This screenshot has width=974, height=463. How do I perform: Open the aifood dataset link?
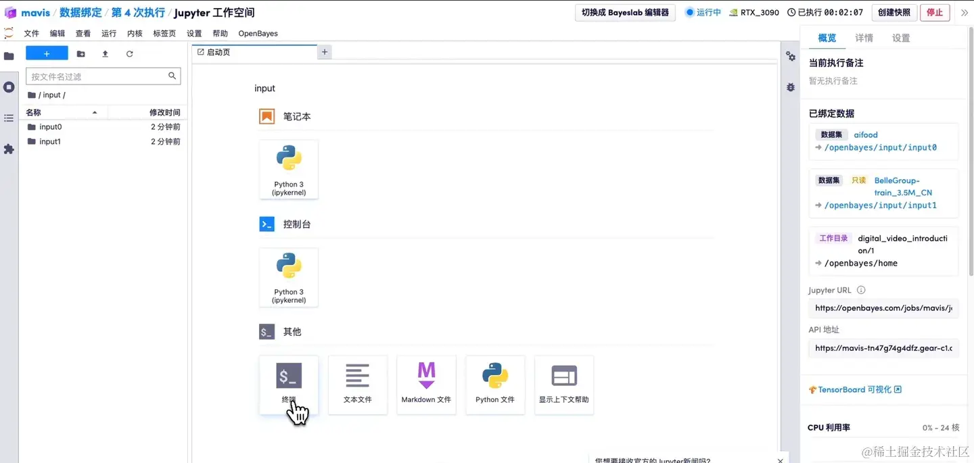866,135
